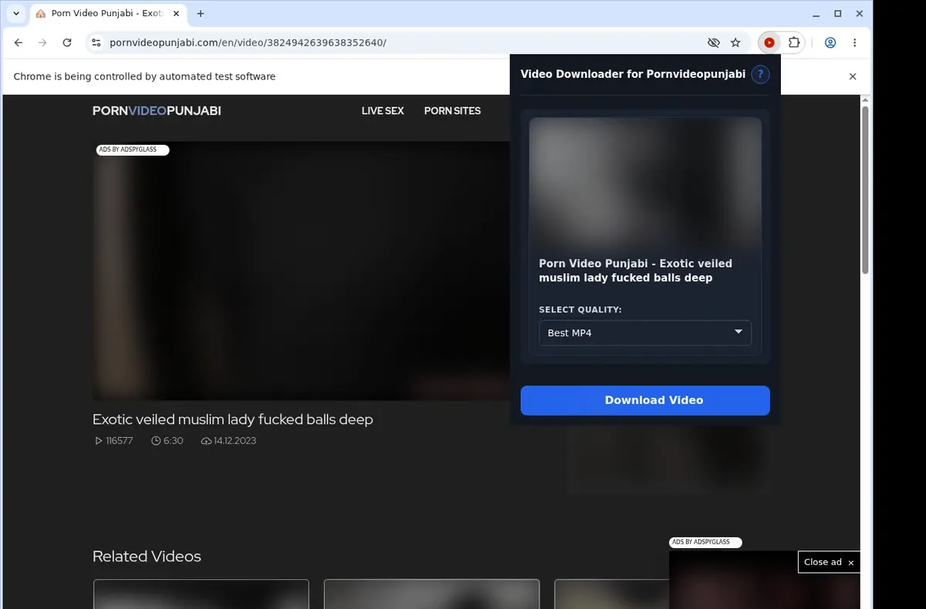Minimize the browser window

tap(817, 14)
